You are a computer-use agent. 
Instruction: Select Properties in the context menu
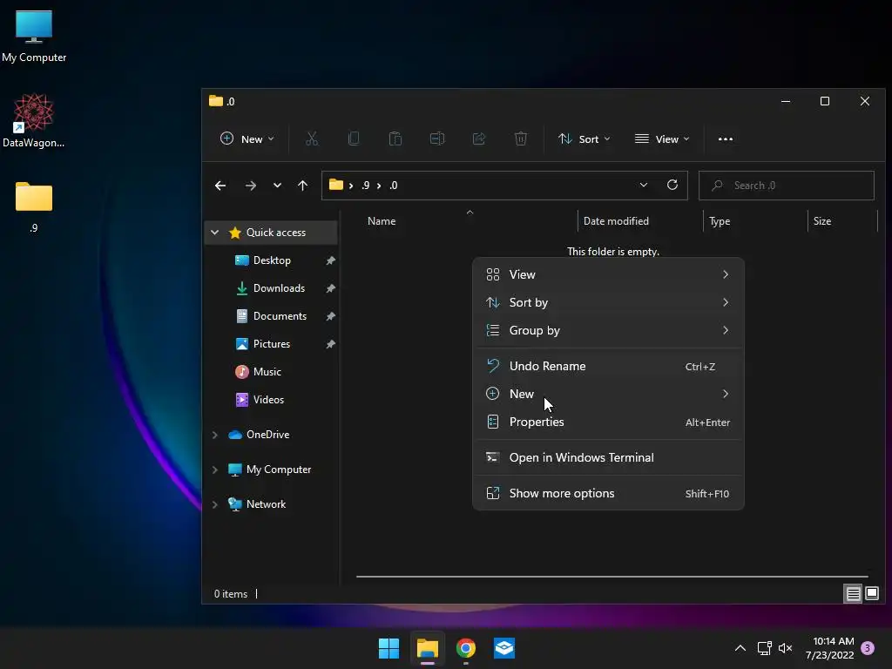coord(608,422)
